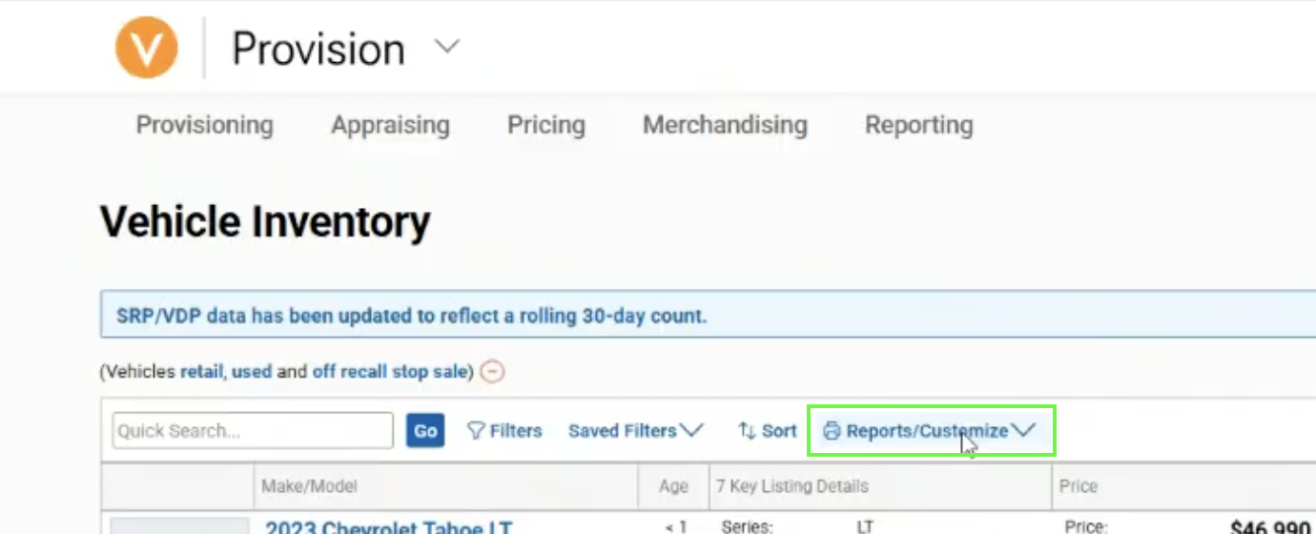This screenshot has height=534, width=1316.
Task: Open the Pricing menu
Action: click(x=545, y=125)
